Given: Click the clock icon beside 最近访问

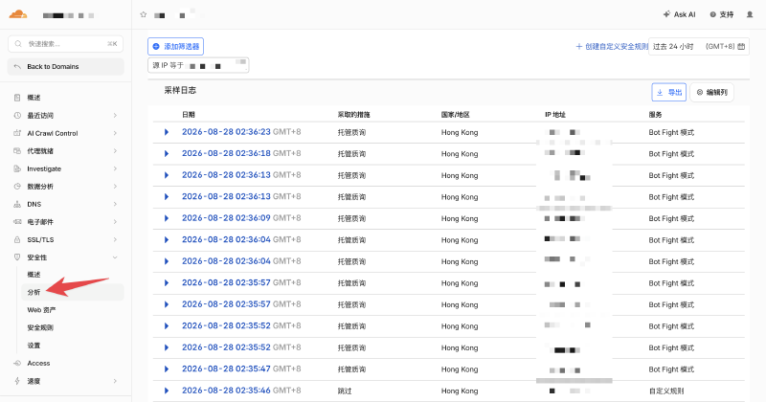Looking at the screenshot, I should point(17,116).
